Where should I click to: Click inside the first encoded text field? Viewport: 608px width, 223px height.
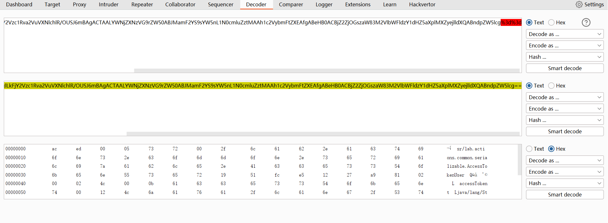[x=263, y=45]
